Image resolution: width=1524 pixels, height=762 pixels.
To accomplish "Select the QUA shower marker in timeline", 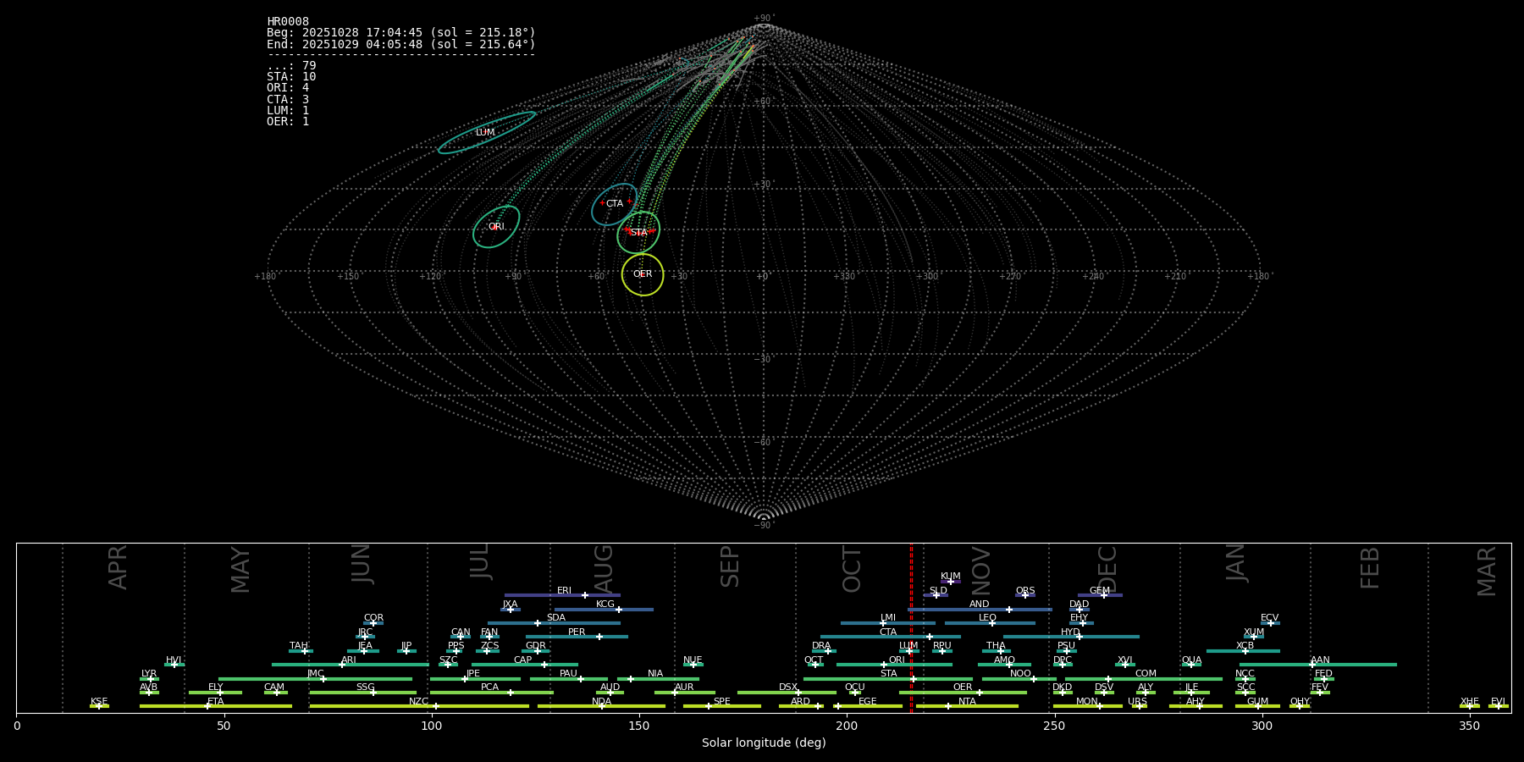I will pyautogui.click(x=1191, y=665).
